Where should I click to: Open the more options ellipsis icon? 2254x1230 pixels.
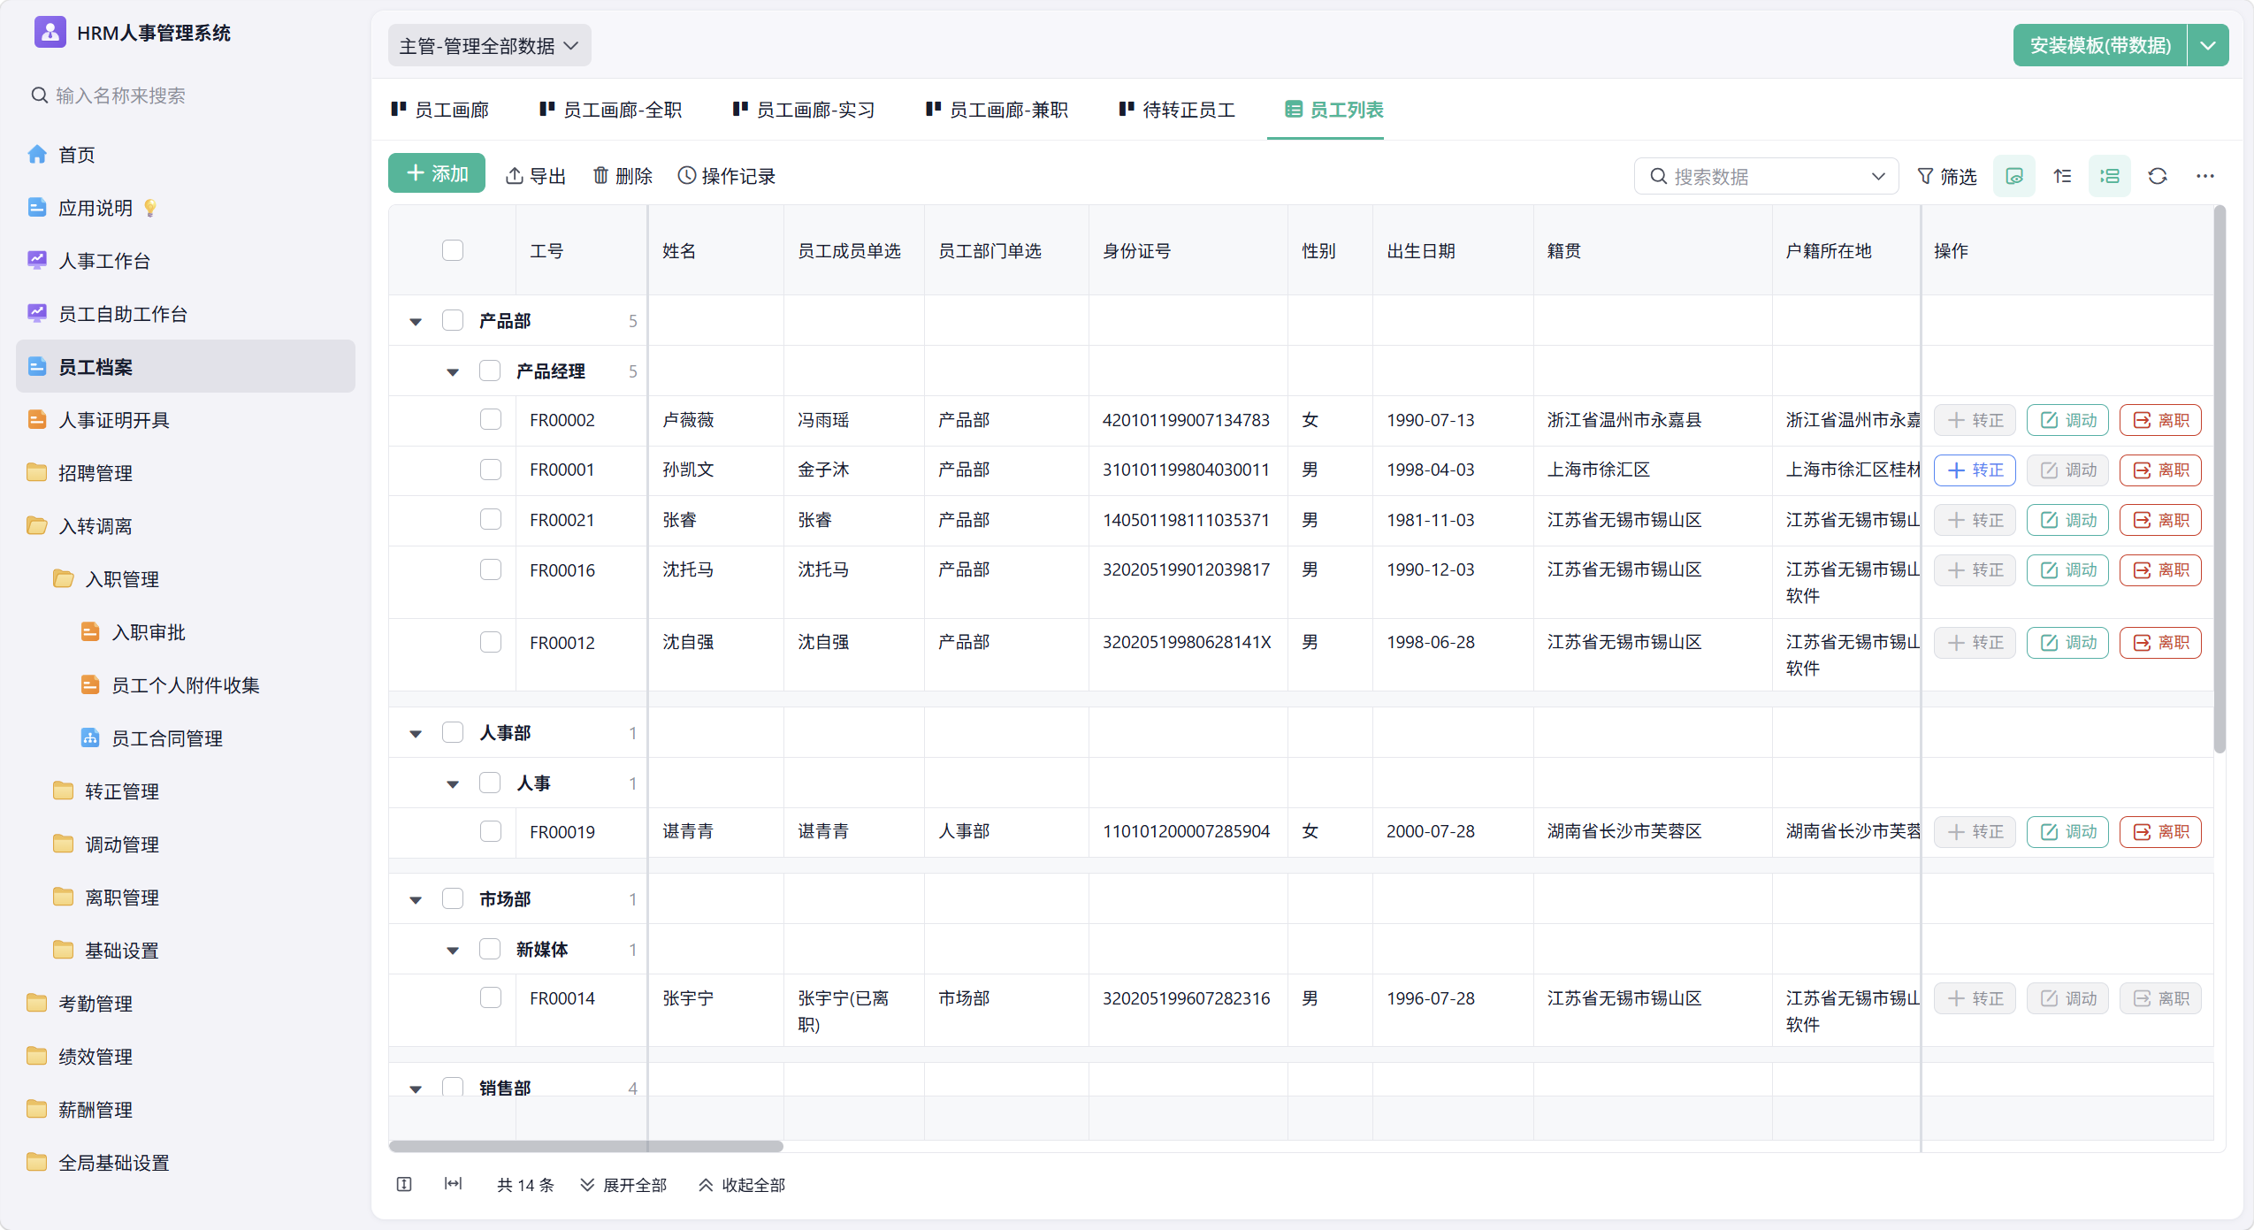(2205, 176)
